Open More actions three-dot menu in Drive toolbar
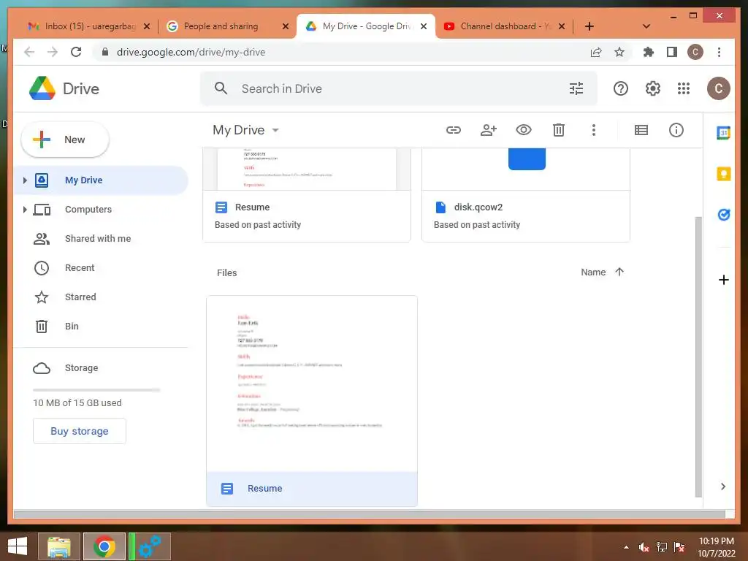This screenshot has width=748, height=561. point(593,130)
